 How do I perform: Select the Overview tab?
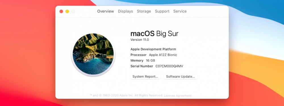click(106, 11)
